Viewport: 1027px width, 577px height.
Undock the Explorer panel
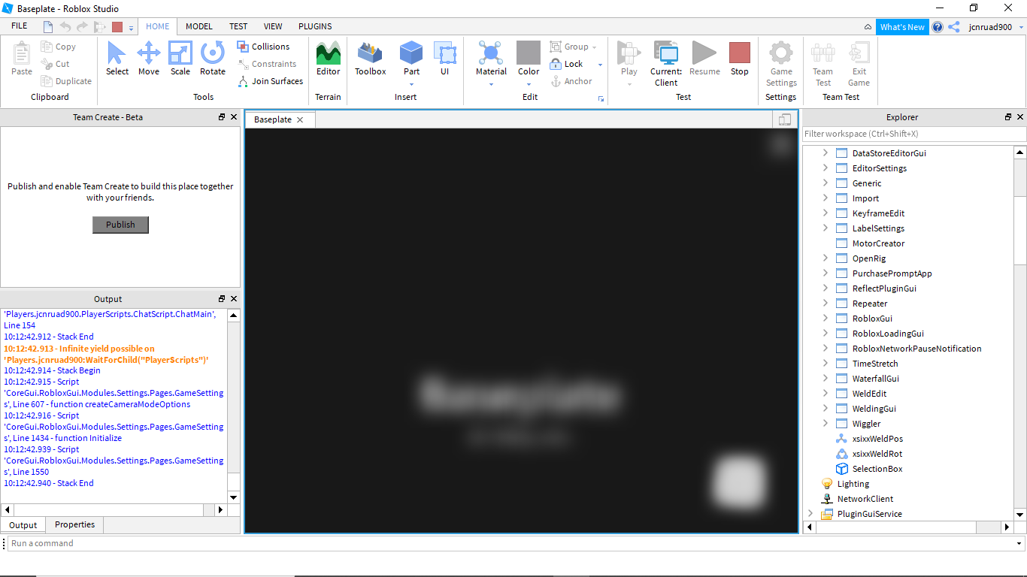pyautogui.click(x=1008, y=117)
